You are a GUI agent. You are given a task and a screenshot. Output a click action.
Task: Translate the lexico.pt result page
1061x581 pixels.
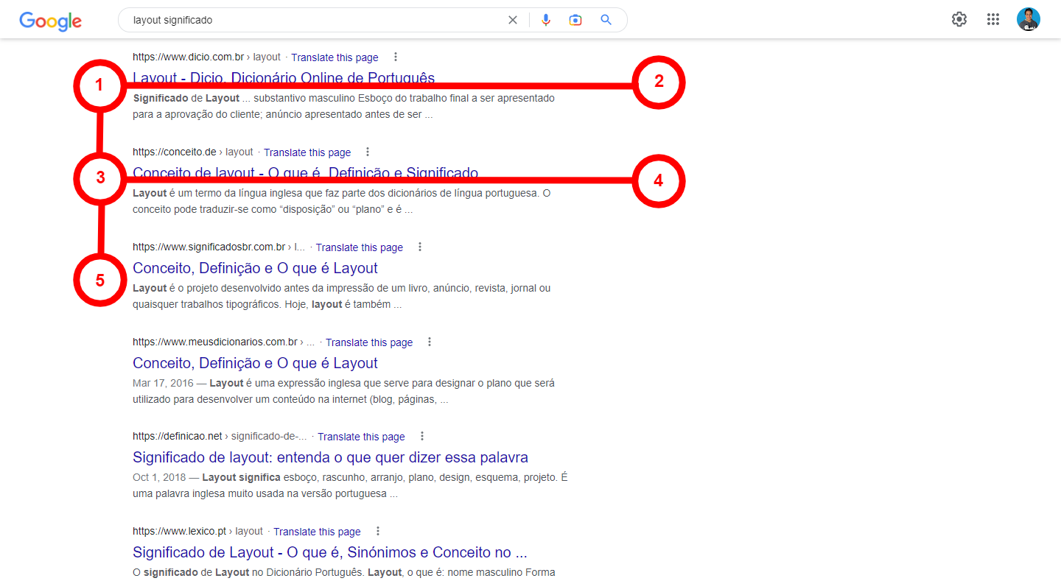coord(317,532)
